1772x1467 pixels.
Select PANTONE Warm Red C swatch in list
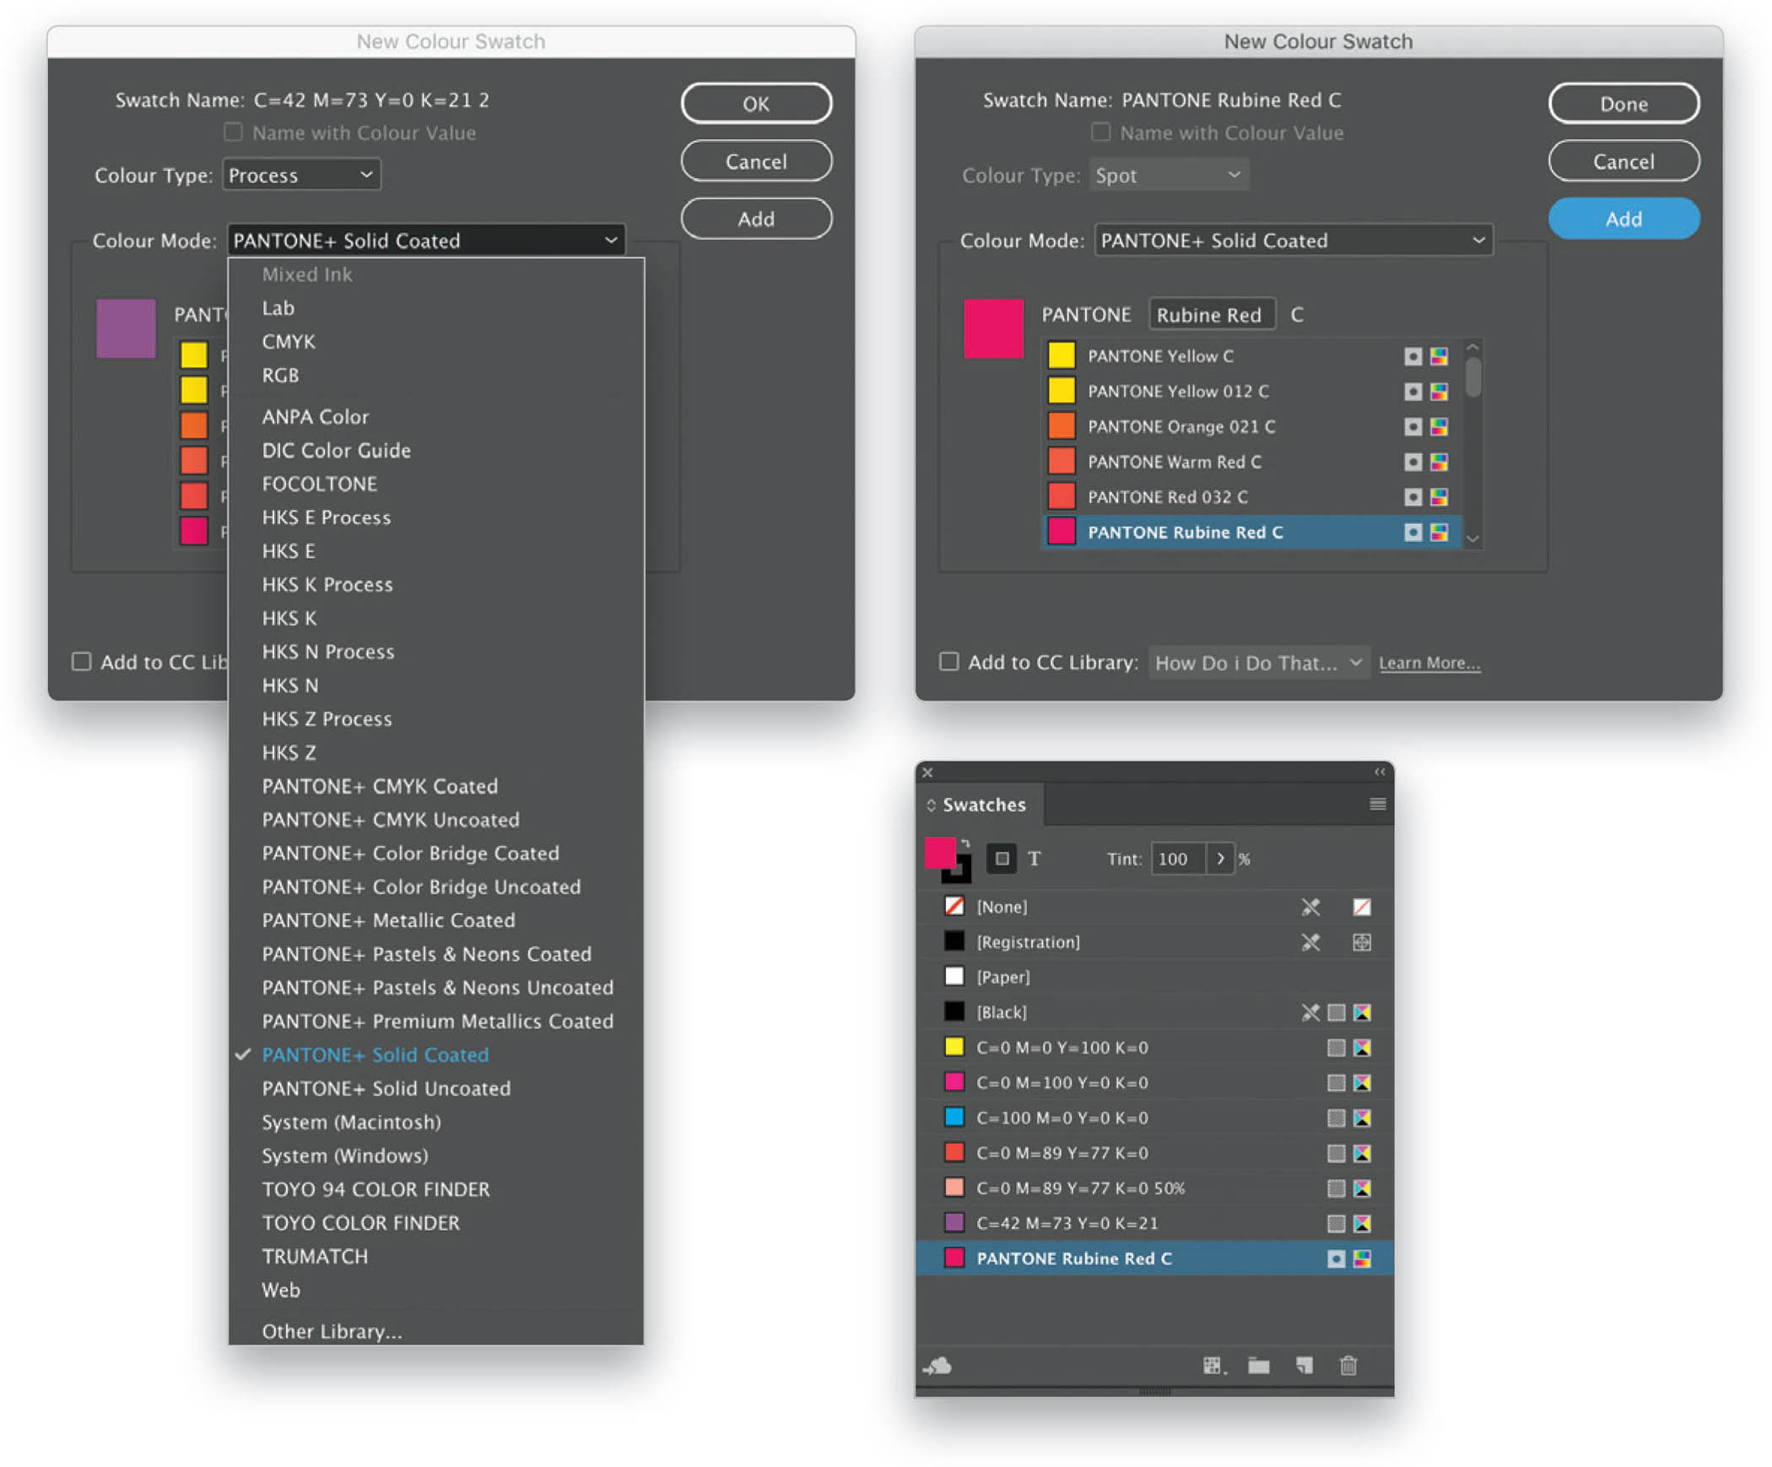tap(1174, 462)
